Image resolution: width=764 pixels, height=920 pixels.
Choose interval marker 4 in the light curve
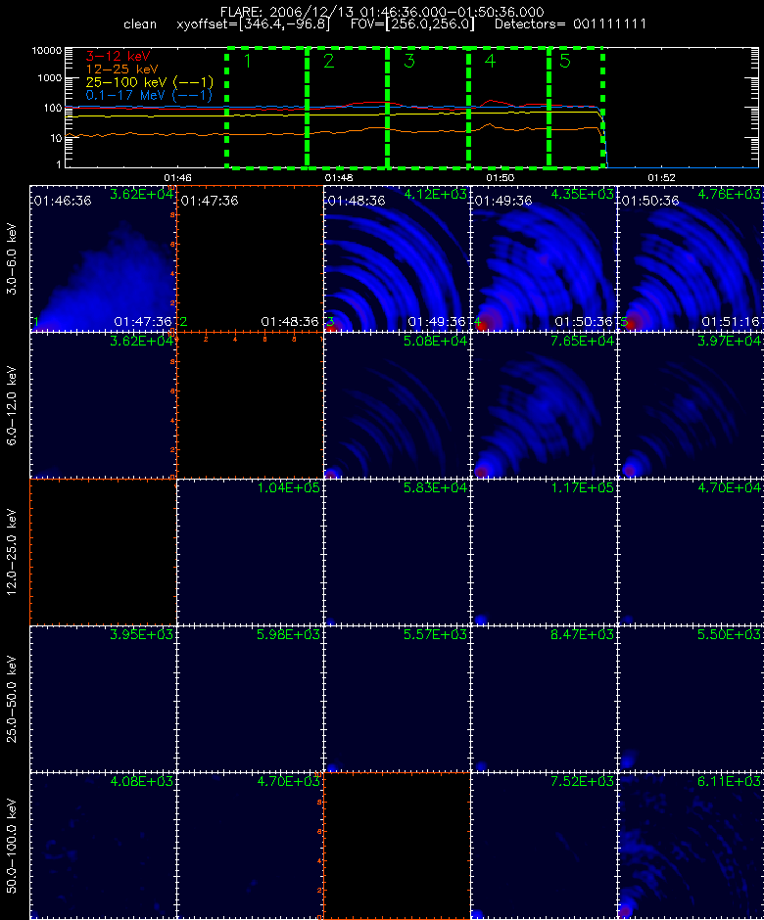[490, 61]
